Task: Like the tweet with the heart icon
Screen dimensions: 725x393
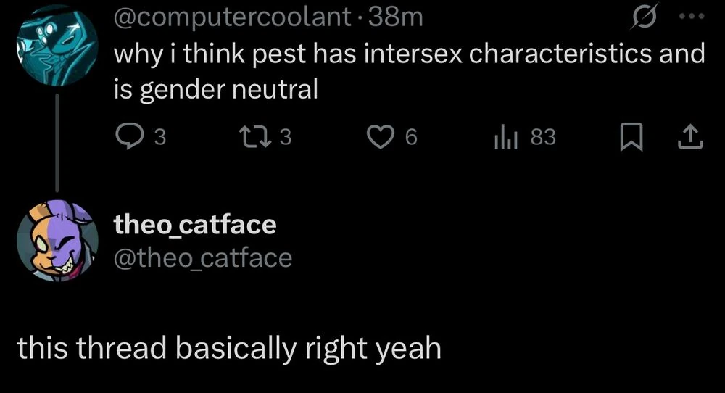Action: 381,137
